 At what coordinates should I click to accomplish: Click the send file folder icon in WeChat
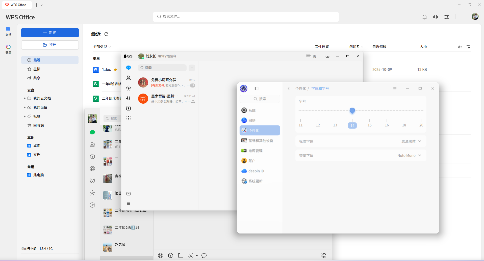click(x=181, y=255)
